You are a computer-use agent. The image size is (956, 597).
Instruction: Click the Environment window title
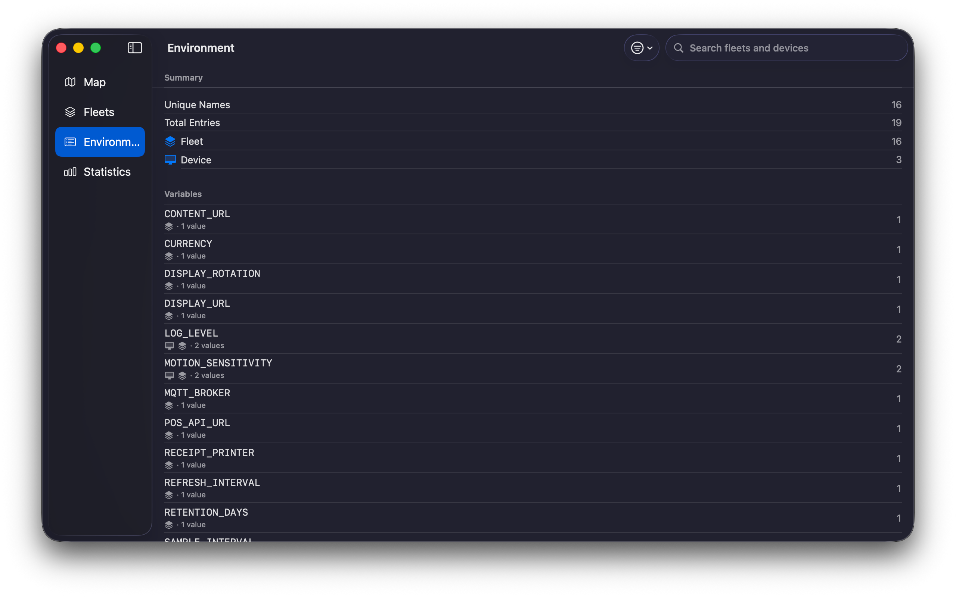tap(201, 48)
